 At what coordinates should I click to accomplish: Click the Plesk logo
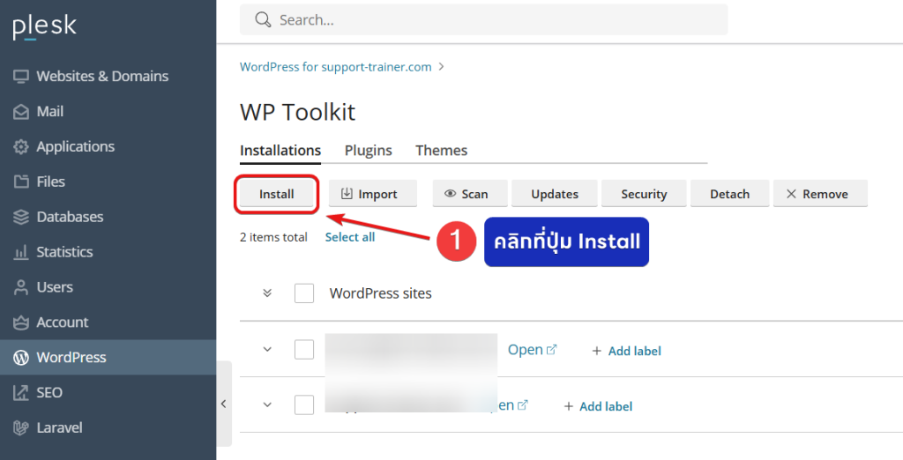point(45,26)
